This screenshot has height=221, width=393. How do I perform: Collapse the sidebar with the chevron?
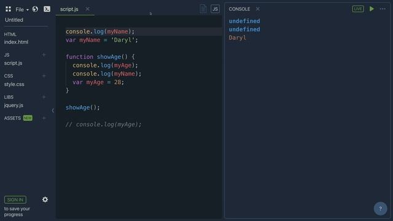tap(53, 110)
